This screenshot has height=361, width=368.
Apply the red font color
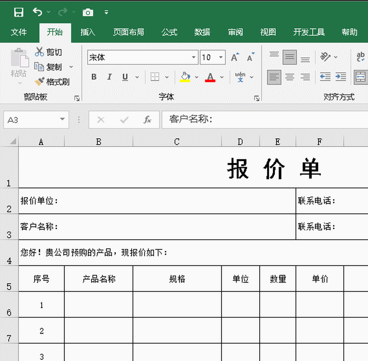(x=210, y=77)
